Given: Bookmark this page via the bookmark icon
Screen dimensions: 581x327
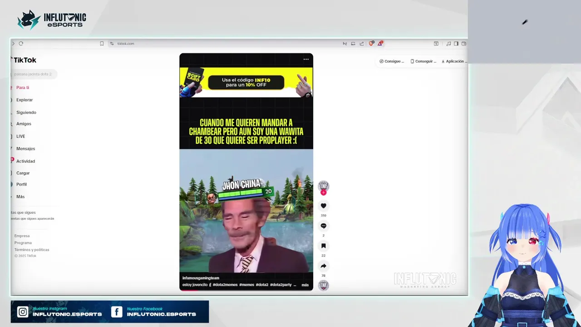Looking at the screenshot, I should [x=102, y=44].
